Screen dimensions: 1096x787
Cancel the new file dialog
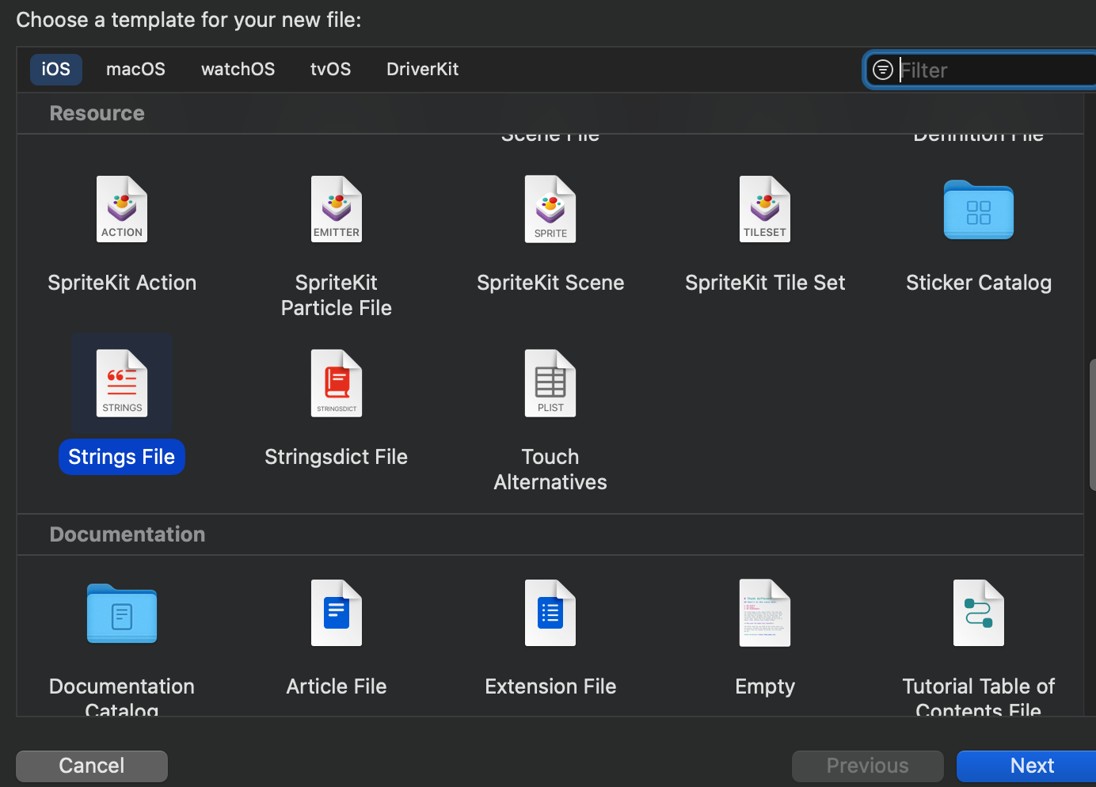[92, 766]
